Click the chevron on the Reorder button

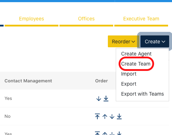click(x=133, y=42)
